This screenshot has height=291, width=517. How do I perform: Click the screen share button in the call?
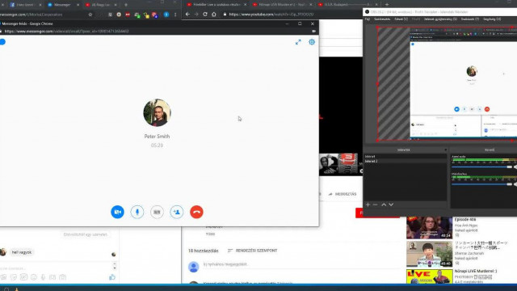click(x=157, y=212)
